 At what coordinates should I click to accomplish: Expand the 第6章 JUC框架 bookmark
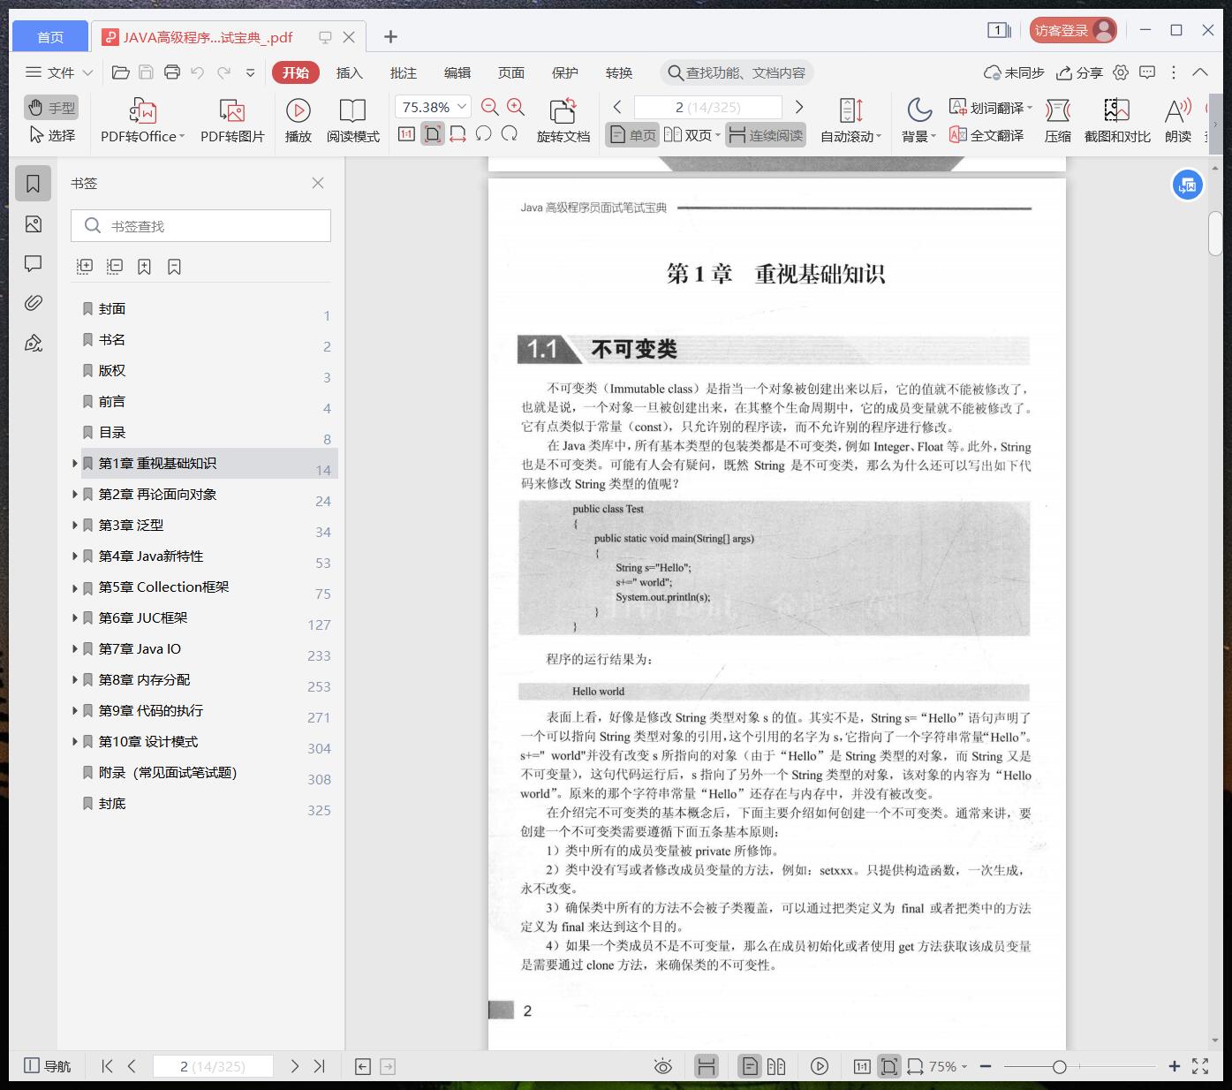74,617
